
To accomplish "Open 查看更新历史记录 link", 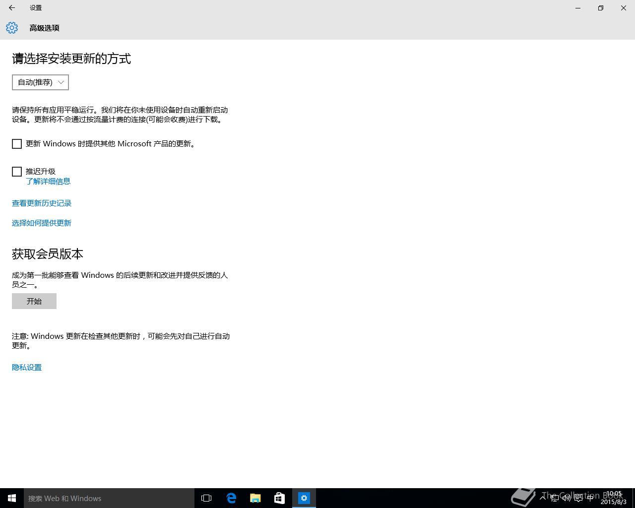I will (42, 203).
